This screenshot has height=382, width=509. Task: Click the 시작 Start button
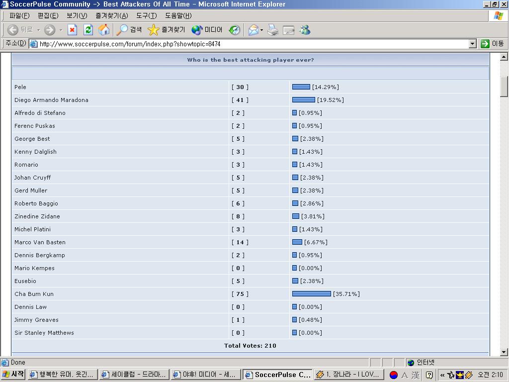pyautogui.click(x=13, y=375)
